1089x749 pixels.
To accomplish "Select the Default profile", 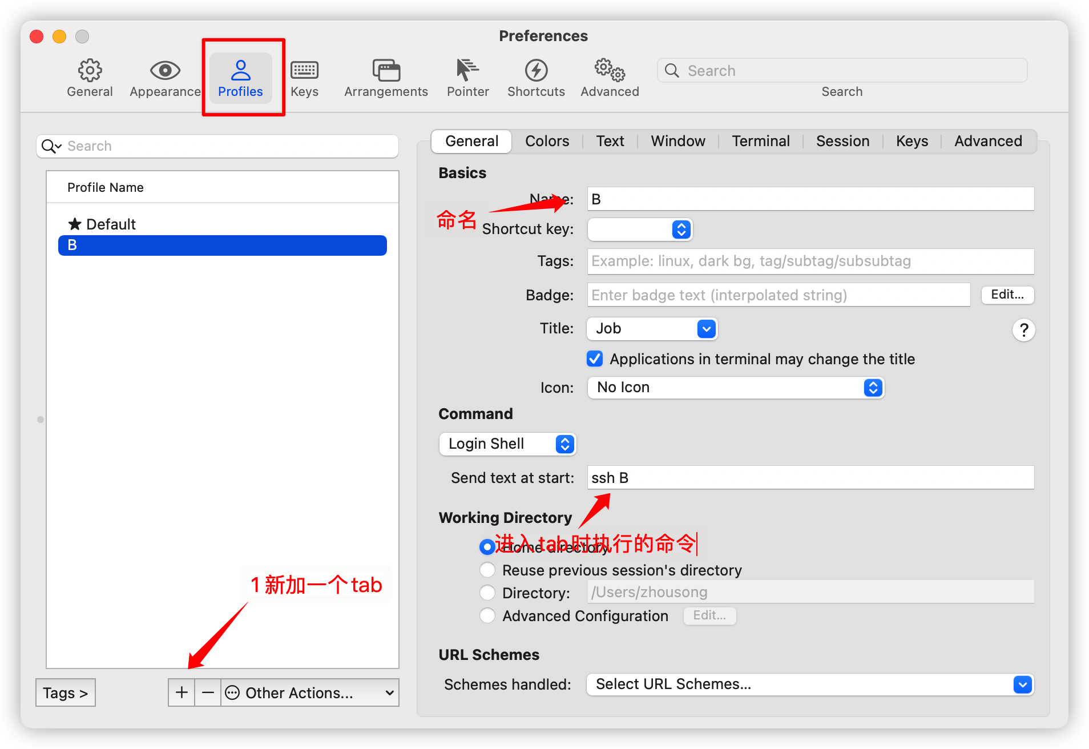I will 223,224.
